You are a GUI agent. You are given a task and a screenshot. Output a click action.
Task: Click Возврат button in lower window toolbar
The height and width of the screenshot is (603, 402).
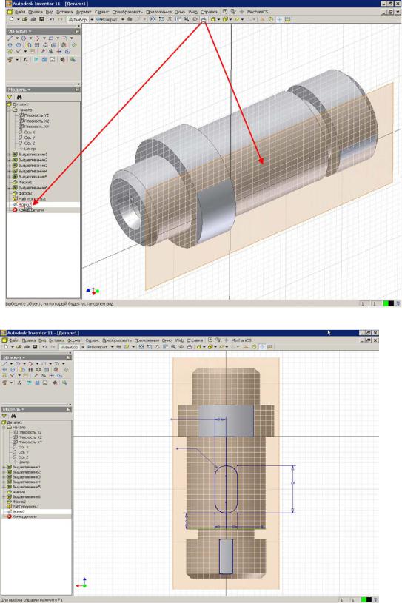(97, 347)
